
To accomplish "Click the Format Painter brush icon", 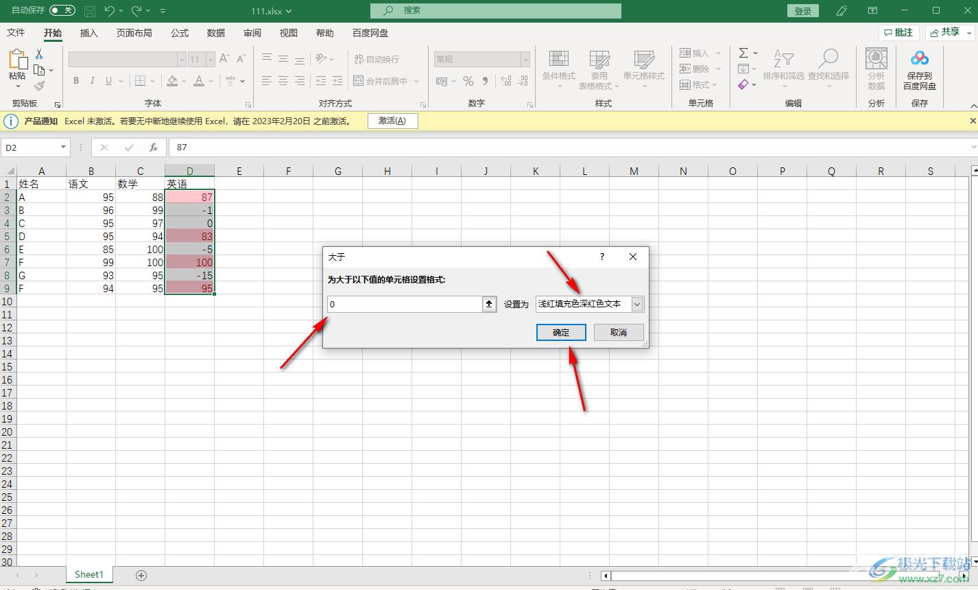I will [39, 86].
